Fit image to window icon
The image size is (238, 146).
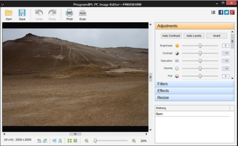pyautogui.click(x=75, y=141)
